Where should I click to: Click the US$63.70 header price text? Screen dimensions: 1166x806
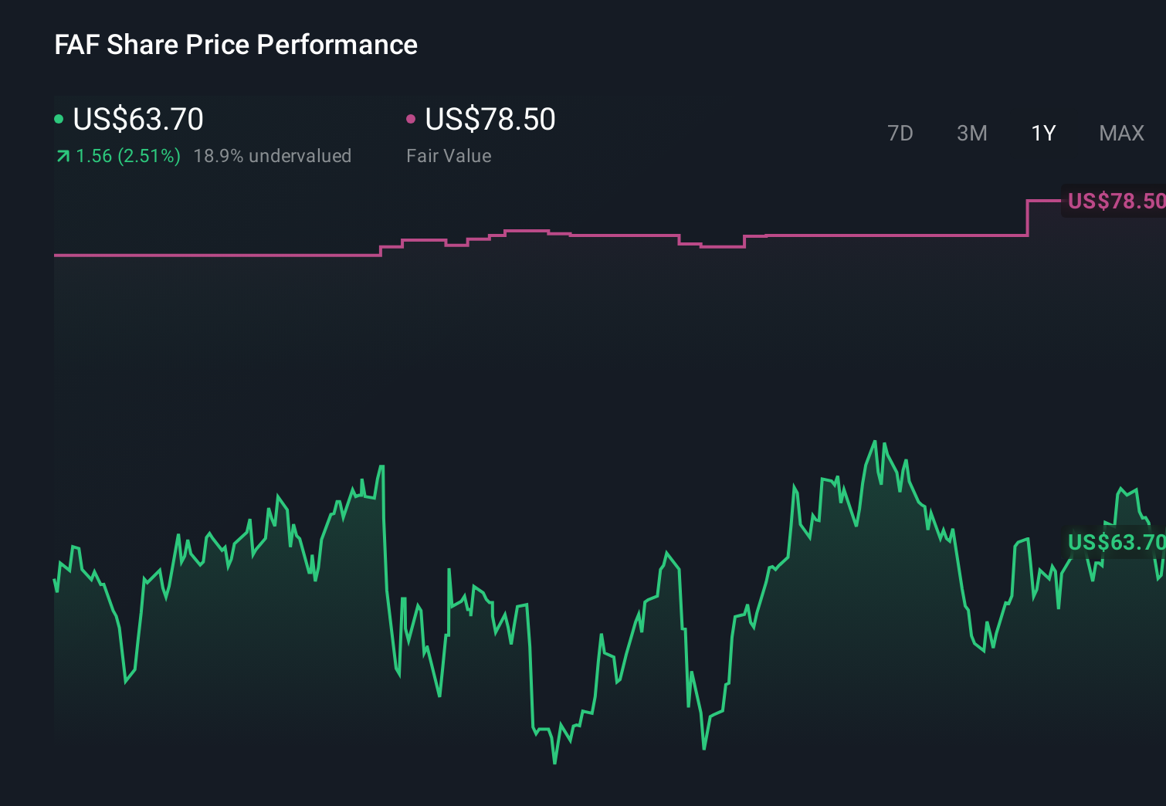pyautogui.click(x=137, y=120)
